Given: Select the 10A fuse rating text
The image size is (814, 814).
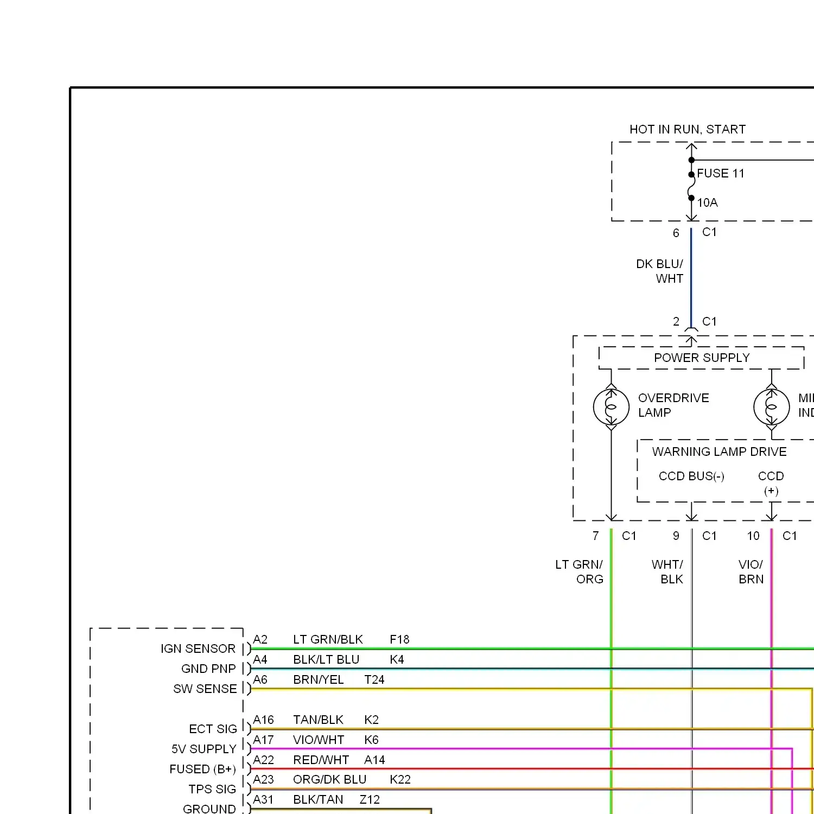Looking at the screenshot, I should tap(708, 203).
